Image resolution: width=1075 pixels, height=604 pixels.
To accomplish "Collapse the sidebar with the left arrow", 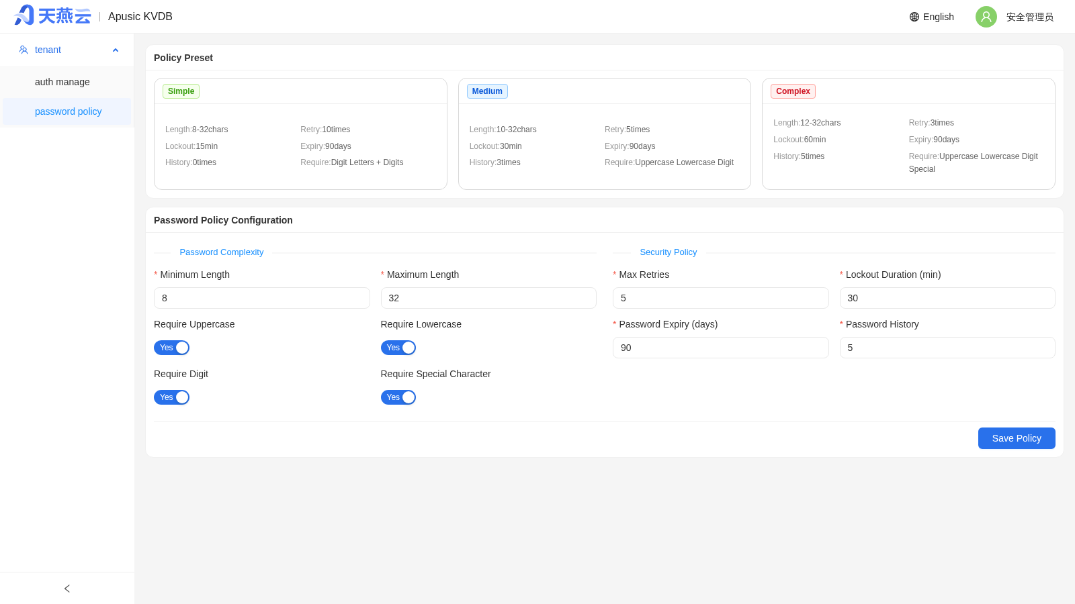I will [x=67, y=589].
